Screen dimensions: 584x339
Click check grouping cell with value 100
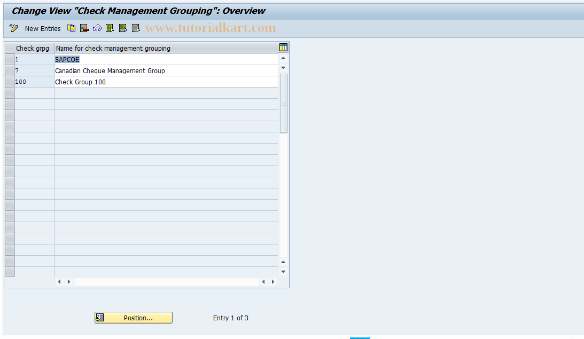[x=34, y=82]
